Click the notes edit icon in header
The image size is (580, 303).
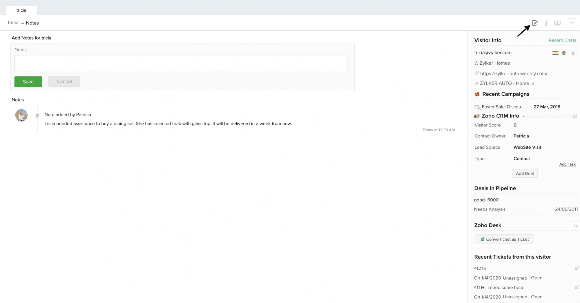(535, 23)
